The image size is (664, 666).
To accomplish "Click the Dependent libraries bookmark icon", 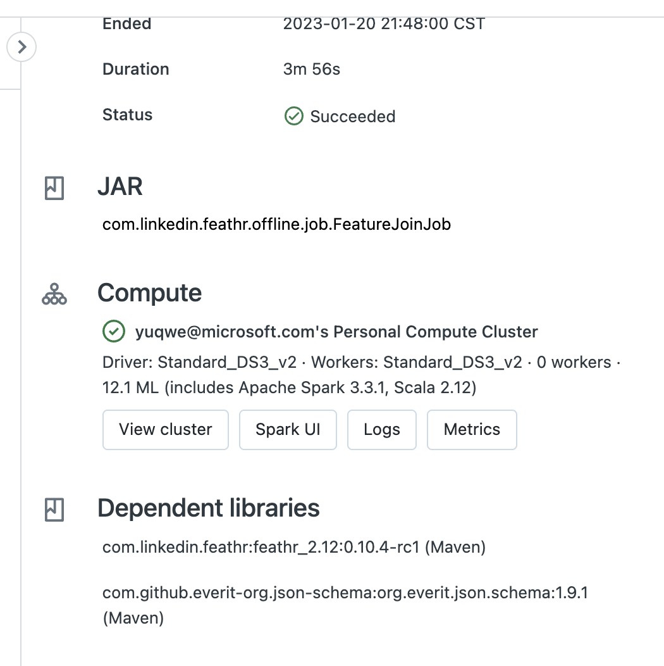I will point(54,509).
